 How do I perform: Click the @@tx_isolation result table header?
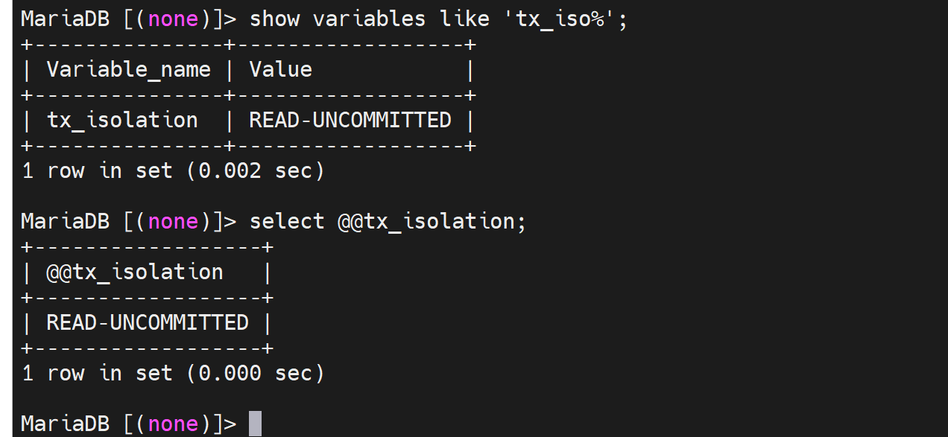pyautogui.click(x=134, y=272)
